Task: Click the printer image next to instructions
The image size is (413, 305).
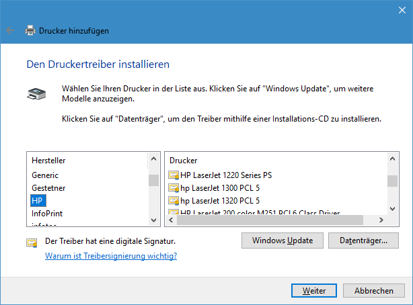Action: (x=36, y=94)
